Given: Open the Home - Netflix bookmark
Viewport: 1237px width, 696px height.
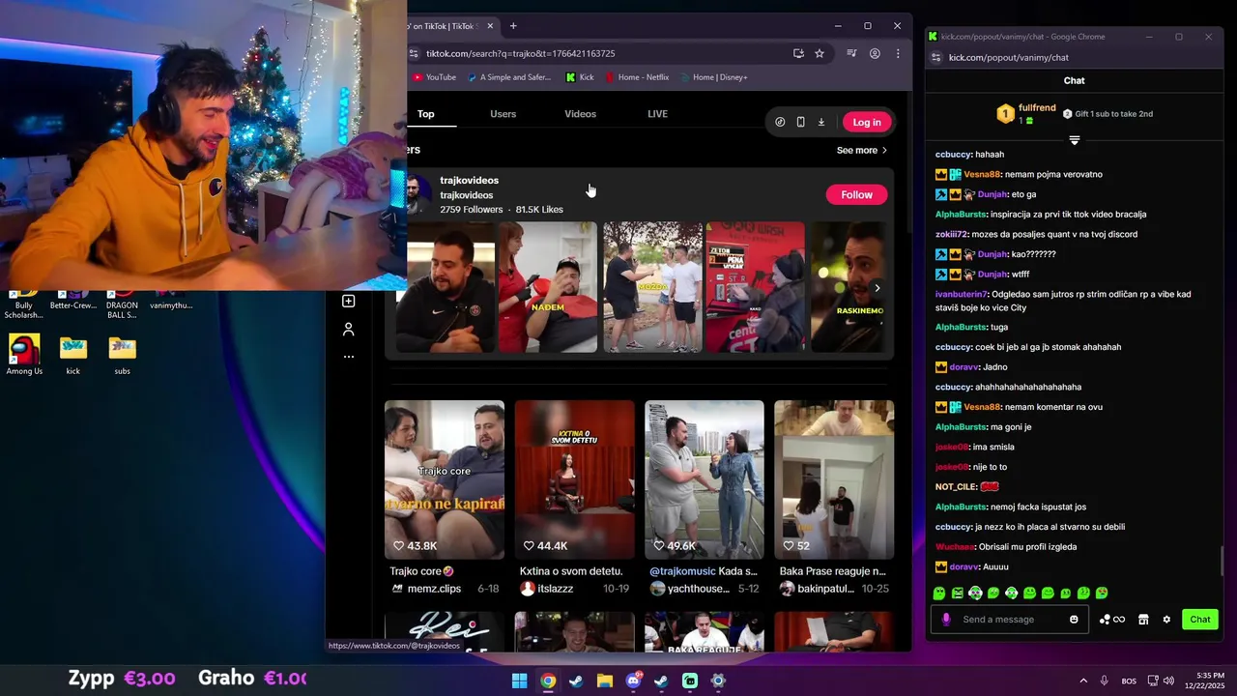Looking at the screenshot, I should click(637, 77).
